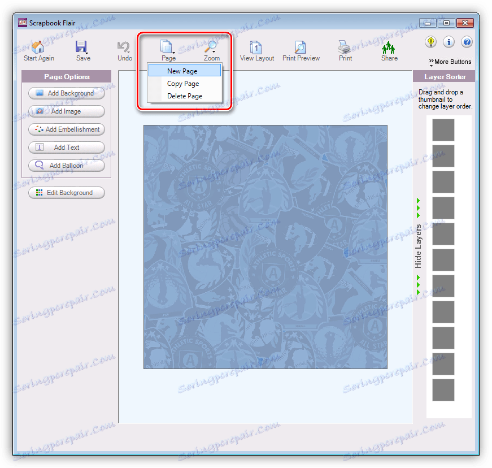The width and height of the screenshot is (492, 468).
Task: Click the Page Options panel header
Action: [x=67, y=77]
